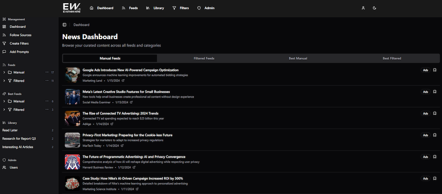Open Google Ads AI-Powered Campaign Optimization headline
This screenshot has height=194, width=442.
pos(131,70)
